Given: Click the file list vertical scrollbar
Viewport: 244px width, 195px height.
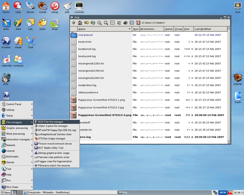Looking at the screenshot, I should click(x=229, y=84).
